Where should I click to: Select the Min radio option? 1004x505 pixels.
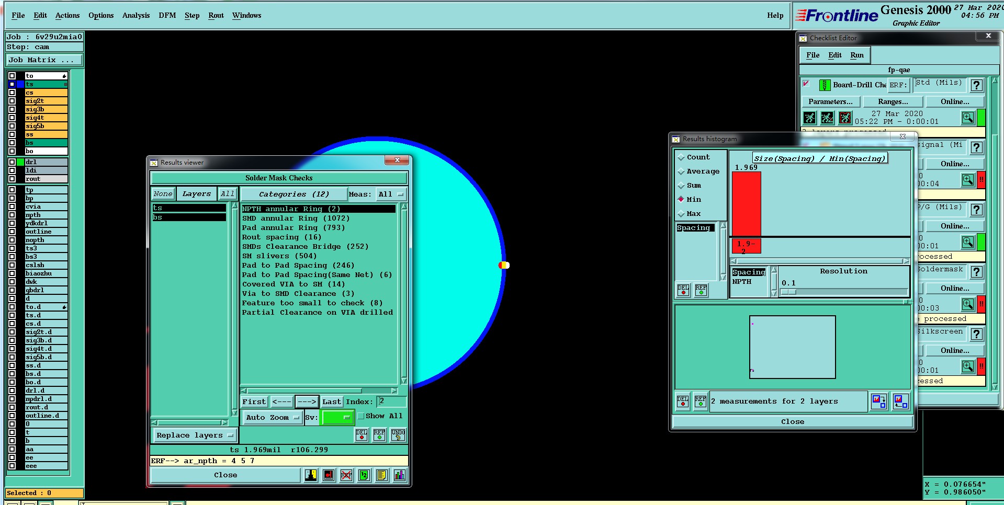[x=681, y=199]
